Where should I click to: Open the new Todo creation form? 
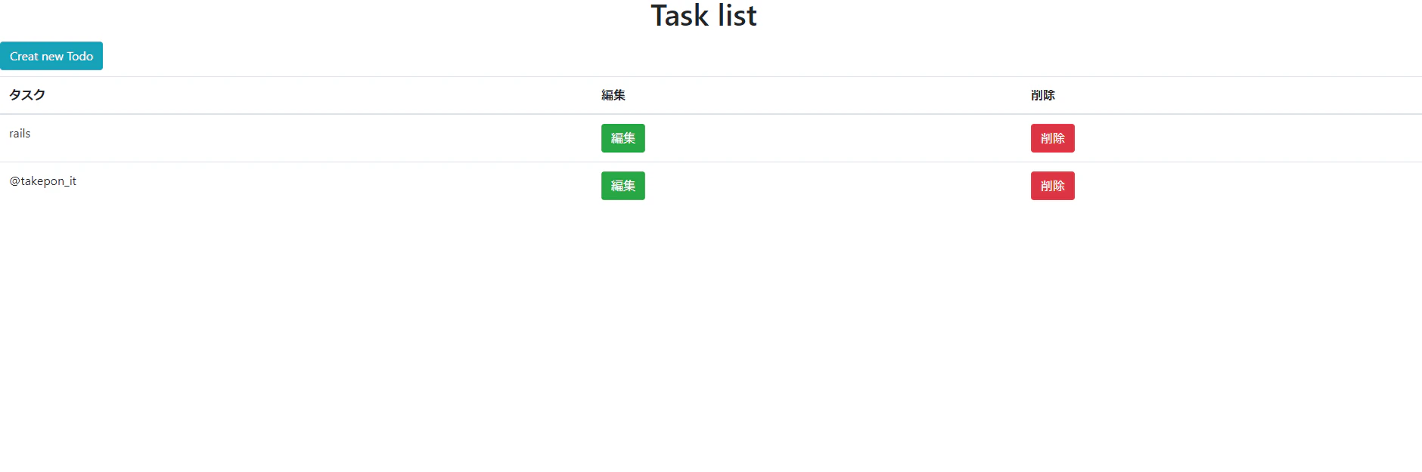pos(51,56)
